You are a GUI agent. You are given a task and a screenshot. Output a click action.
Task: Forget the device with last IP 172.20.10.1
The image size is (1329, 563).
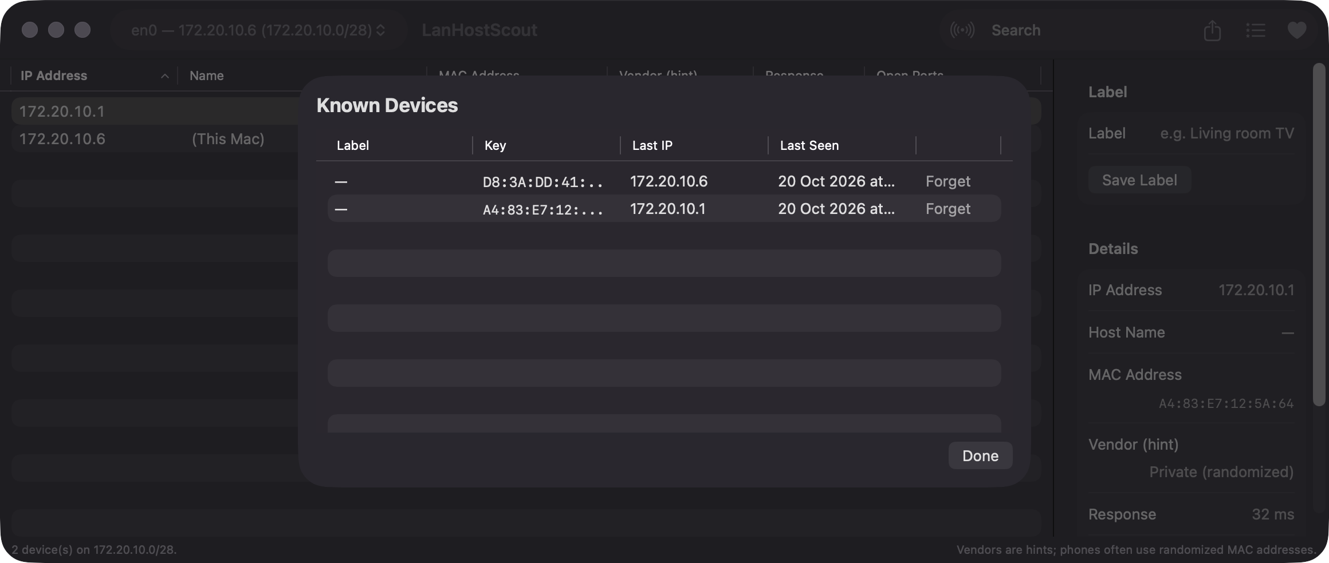(x=947, y=209)
